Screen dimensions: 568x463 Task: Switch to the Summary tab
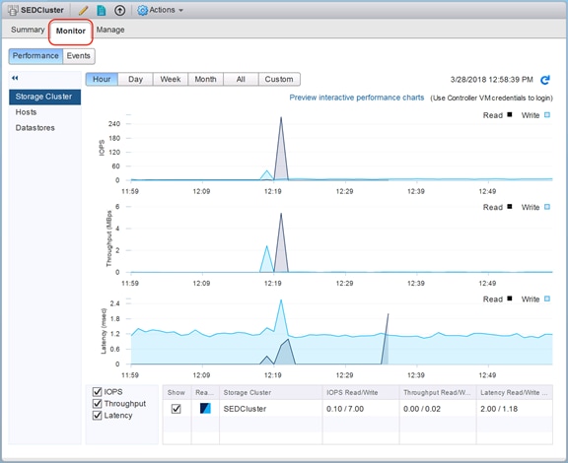pos(28,30)
